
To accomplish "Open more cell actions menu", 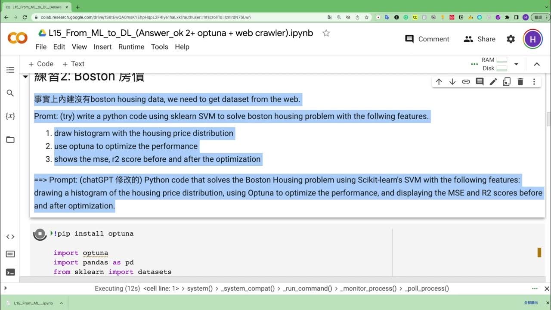I will tap(534, 81).
